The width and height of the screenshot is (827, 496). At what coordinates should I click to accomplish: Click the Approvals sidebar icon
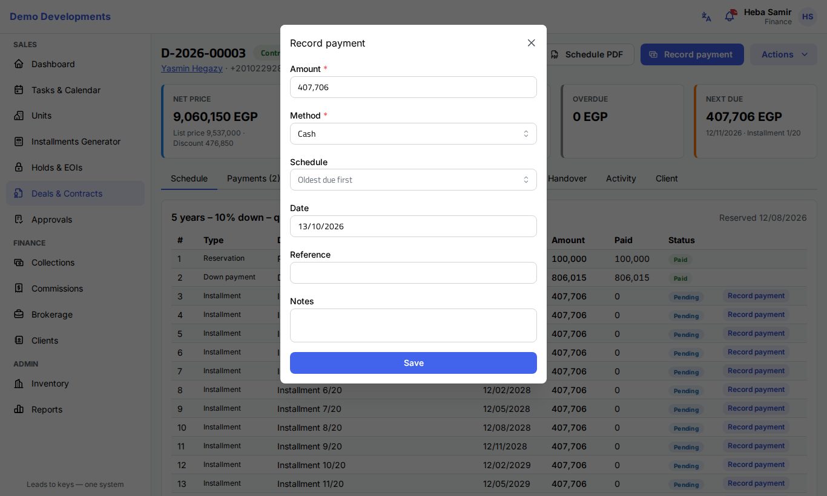[19, 220]
